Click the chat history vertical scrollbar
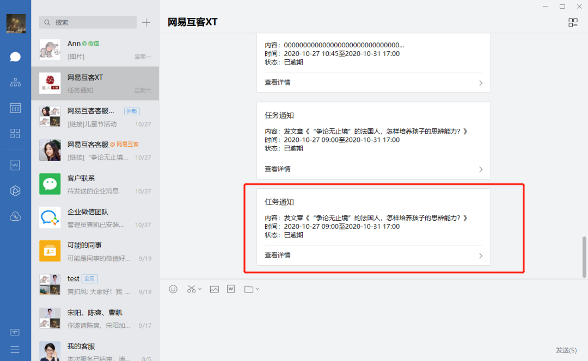 tap(584, 257)
